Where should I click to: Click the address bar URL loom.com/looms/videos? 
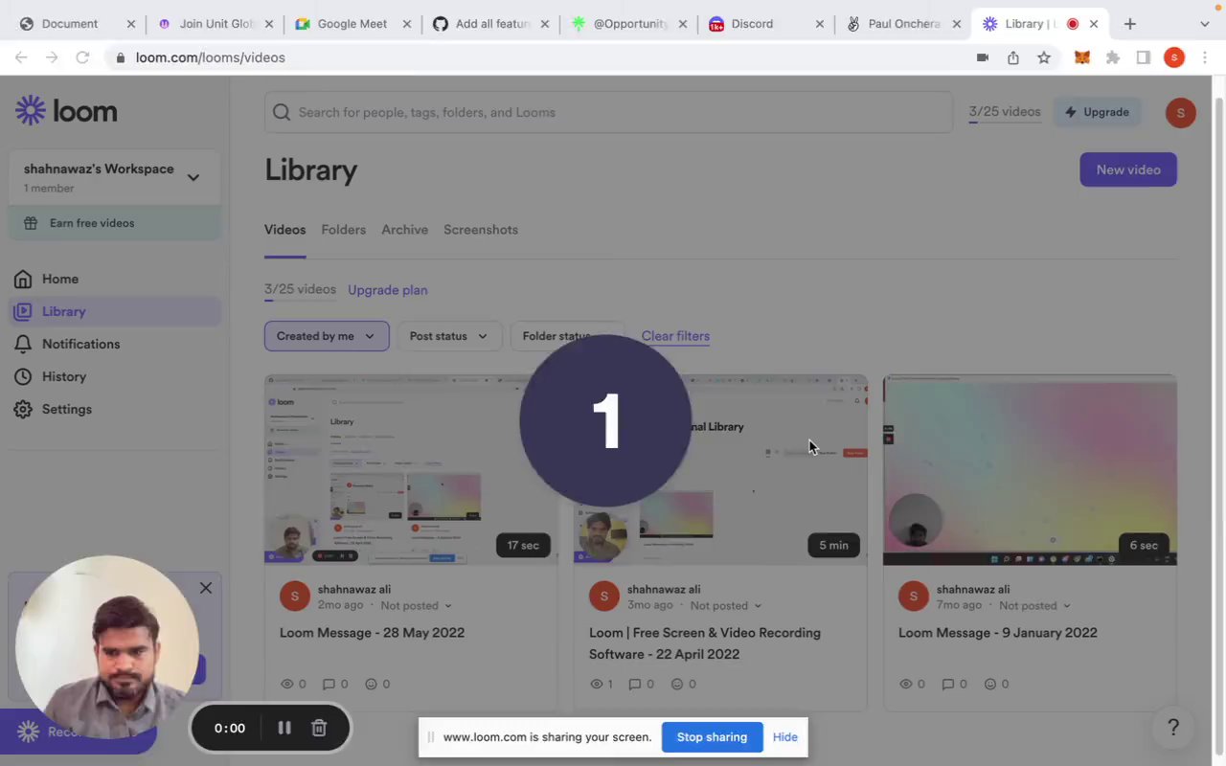pyautogui.click(x=211, y=57)
